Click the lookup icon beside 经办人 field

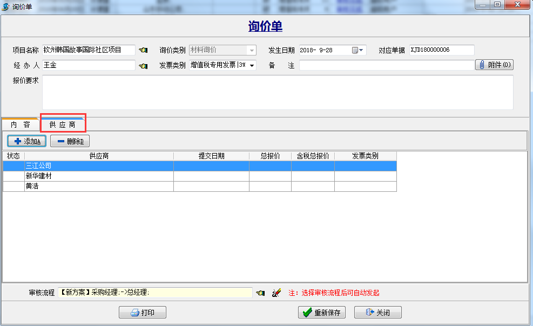(143, 66)
